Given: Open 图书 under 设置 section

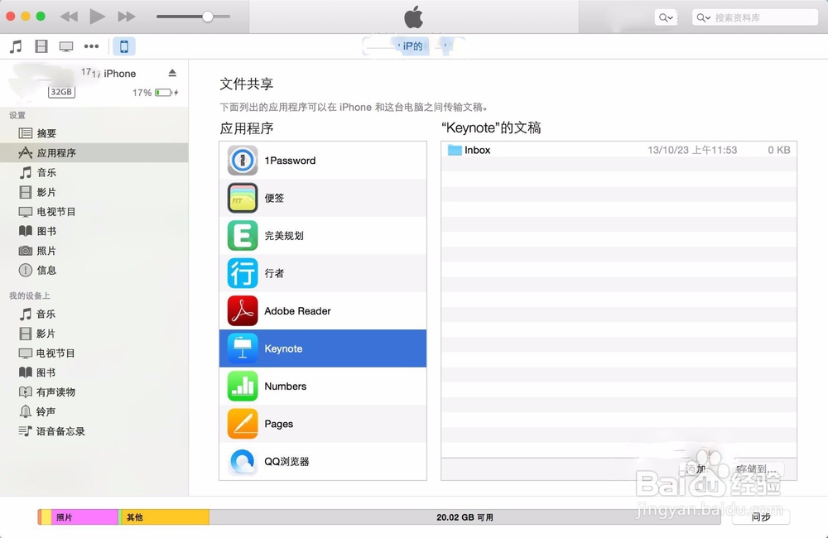Looking at the screenshot, I should 94,231.
